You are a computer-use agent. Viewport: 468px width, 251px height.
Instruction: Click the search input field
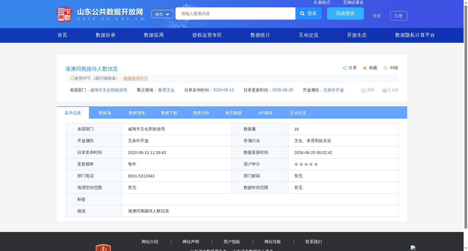click(235, 13)
